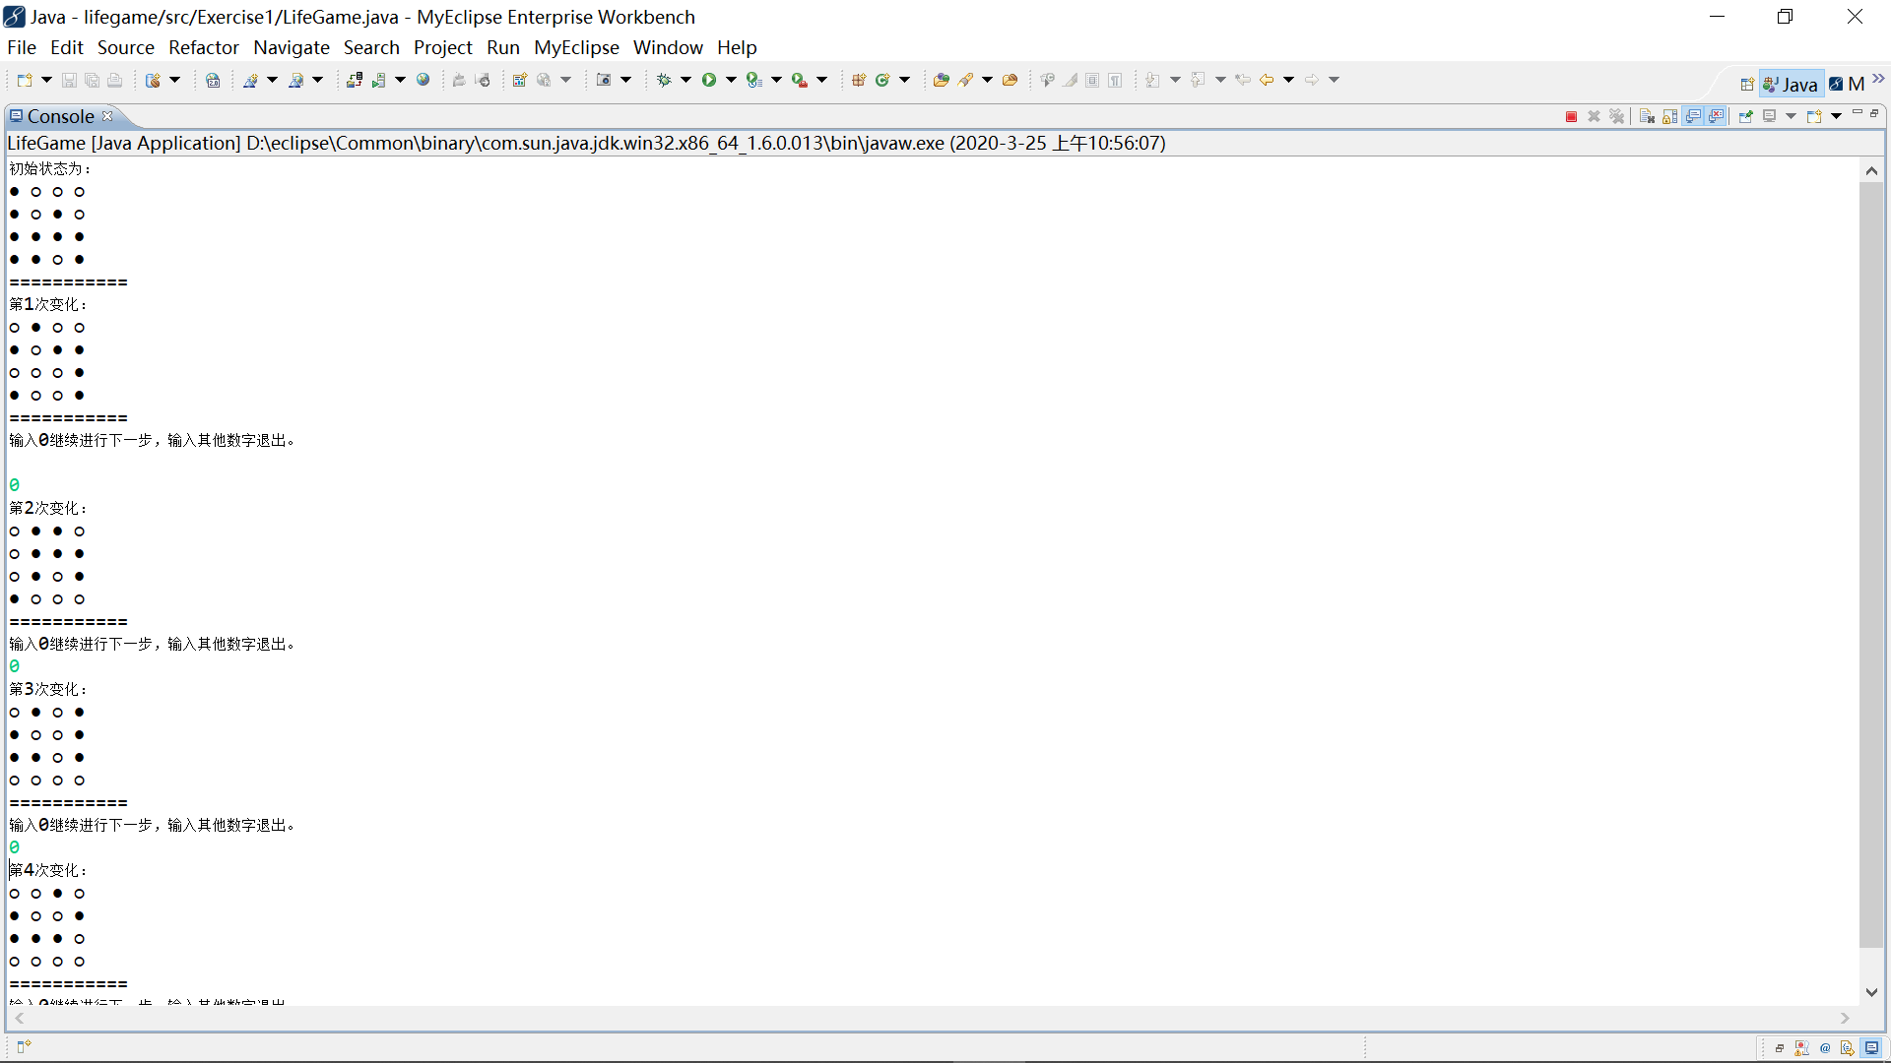Click the snapshot camera toolbar icon
The image size is (1891, 1063).
(x=604, y=80)
